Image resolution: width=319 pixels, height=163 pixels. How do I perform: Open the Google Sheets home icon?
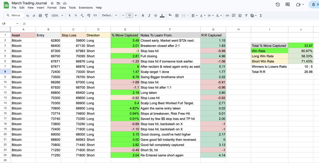click(6, 5)
